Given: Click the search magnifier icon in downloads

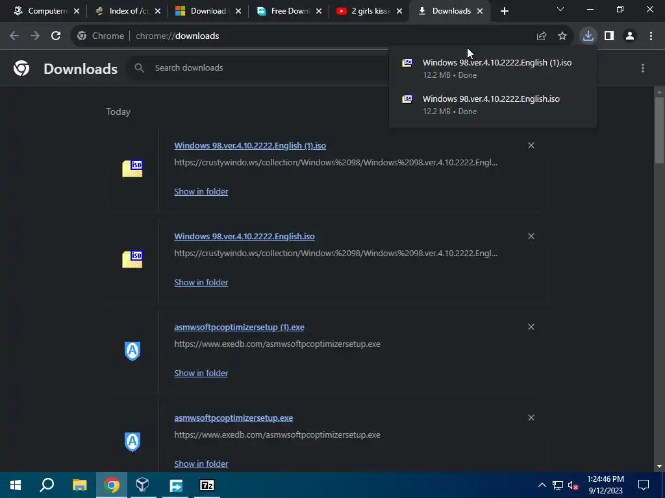Looking at the screenshot, I should pos(139,67).
